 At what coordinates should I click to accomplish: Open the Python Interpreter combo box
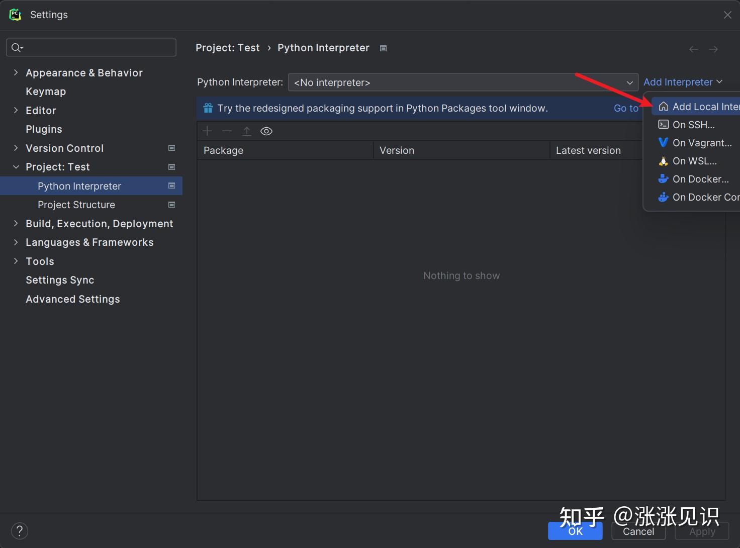tap(463, 82)
